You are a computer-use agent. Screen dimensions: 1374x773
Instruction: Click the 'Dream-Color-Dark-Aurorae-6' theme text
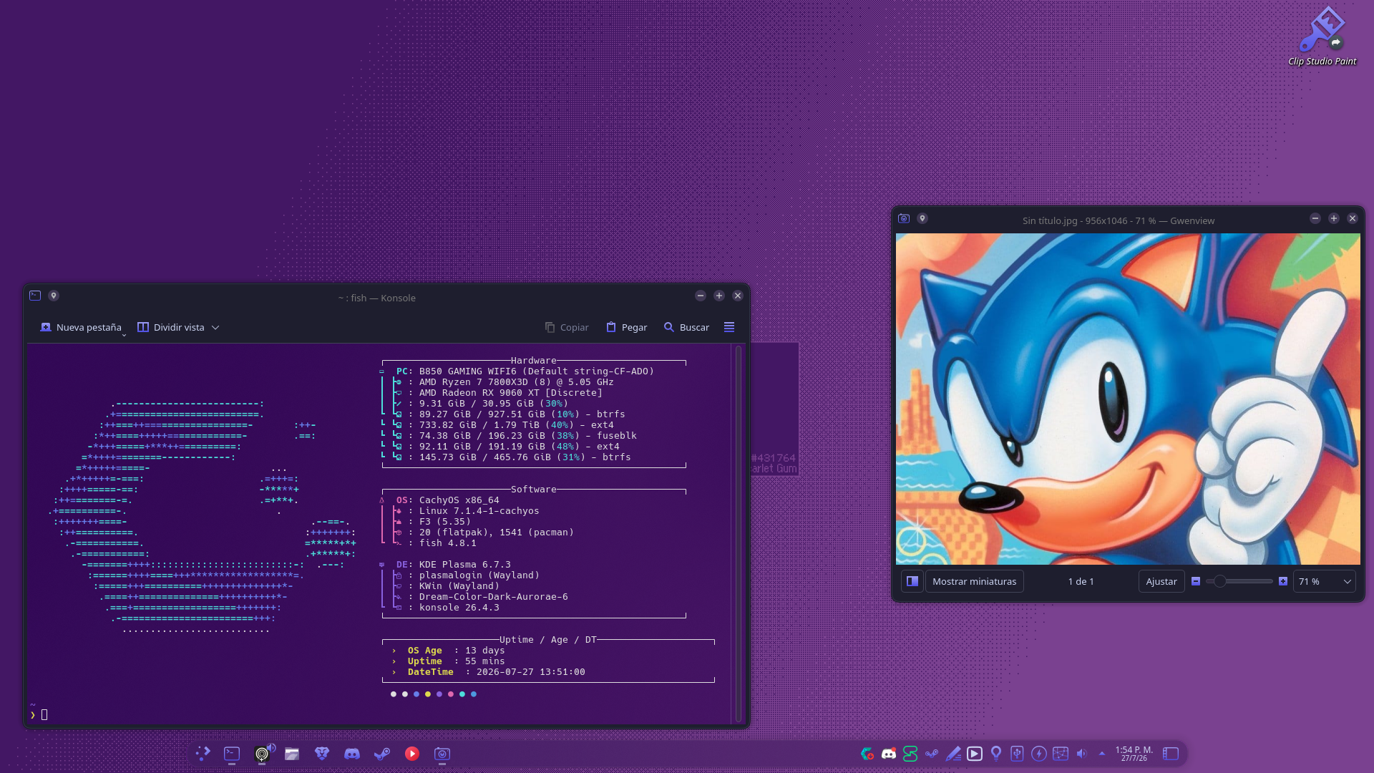(x=494, y=596)
